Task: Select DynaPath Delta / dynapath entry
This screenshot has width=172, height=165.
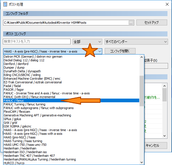Action: (71, 71)
